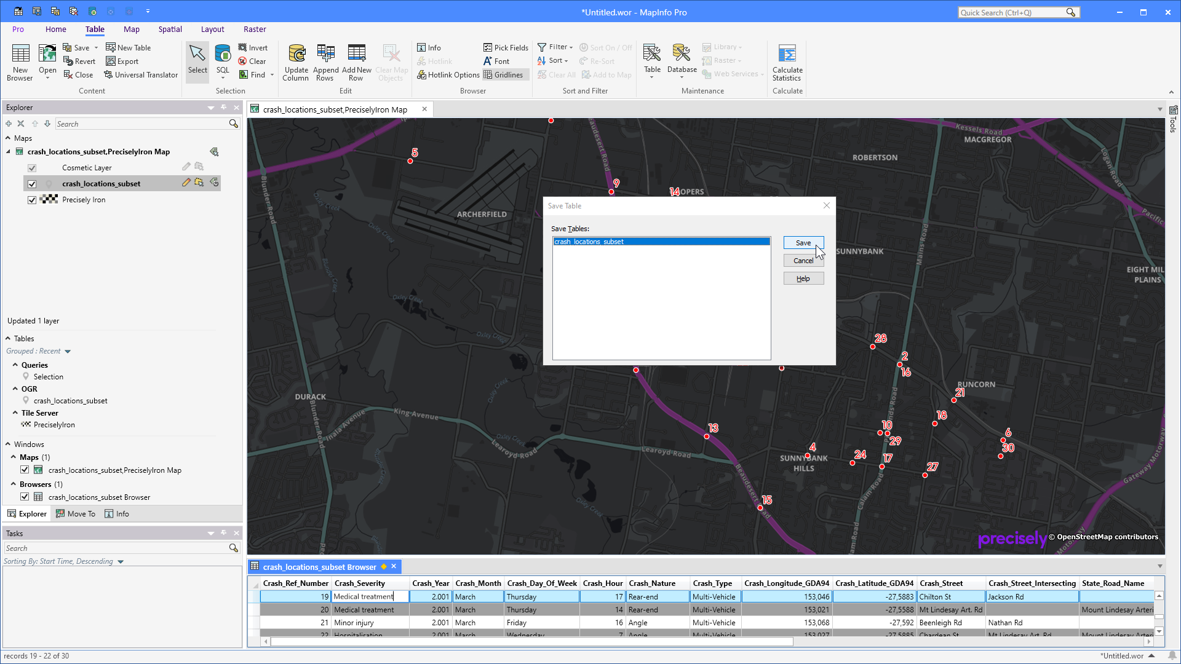This screenshot has height=664, width=1181.
Task: Uncheck the Precisely Iron layer
Action: coord(32,200)
